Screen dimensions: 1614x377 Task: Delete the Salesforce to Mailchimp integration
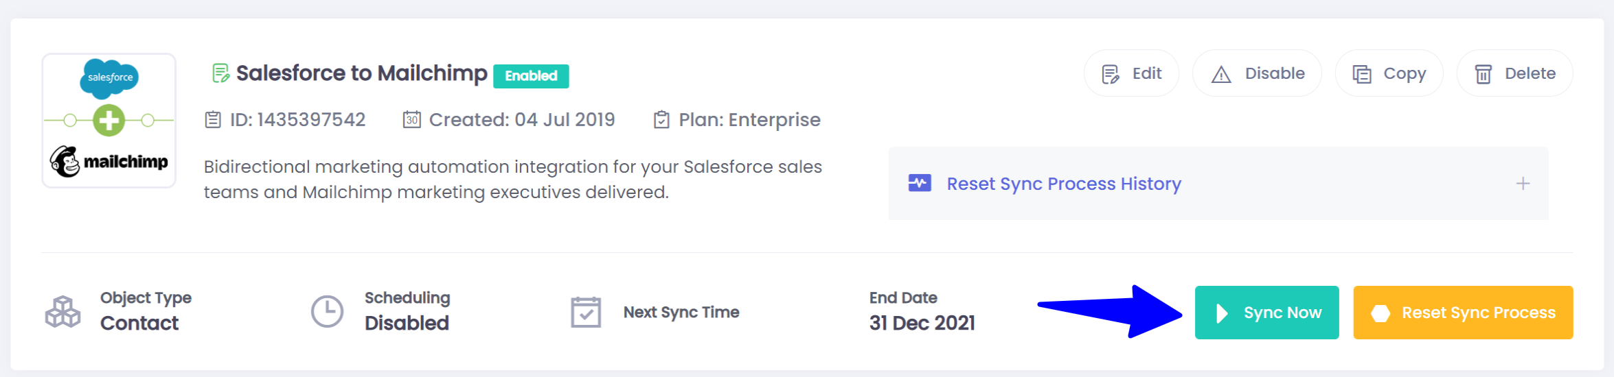click(1514, 73)
